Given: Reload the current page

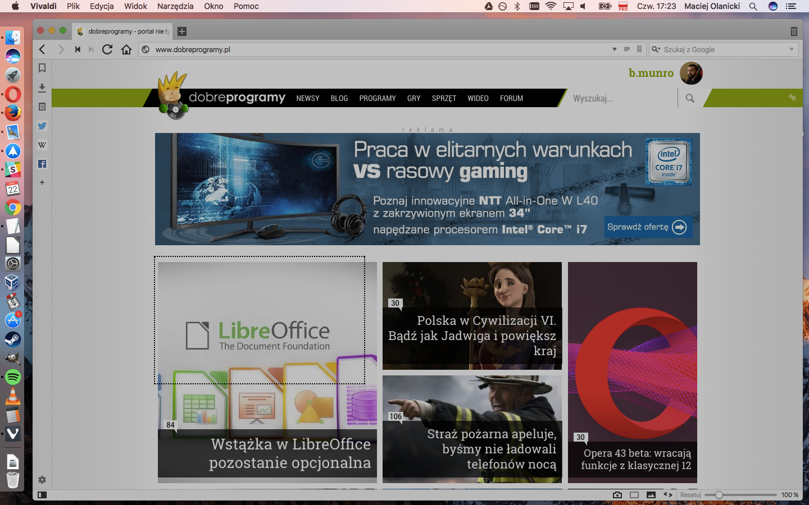Looking at the screenshot, I should (107, 49).
